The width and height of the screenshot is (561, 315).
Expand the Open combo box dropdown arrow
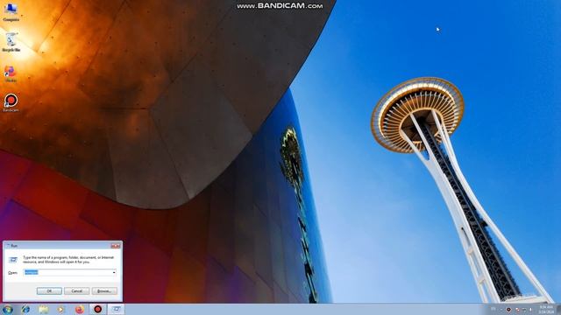point(114,272)
